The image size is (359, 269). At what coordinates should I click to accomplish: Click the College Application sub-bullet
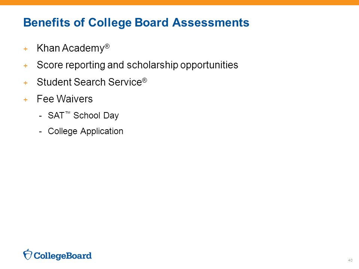tap(85, 132)
